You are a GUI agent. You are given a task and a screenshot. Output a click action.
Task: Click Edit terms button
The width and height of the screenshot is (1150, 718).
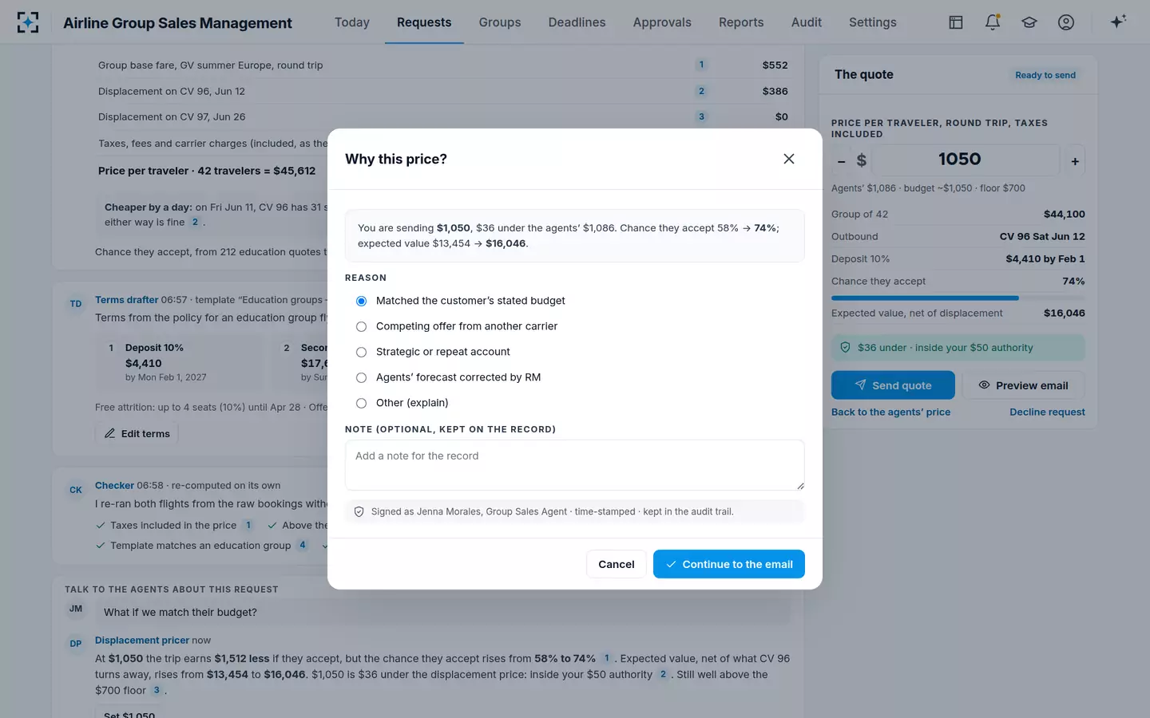point(137,433)
